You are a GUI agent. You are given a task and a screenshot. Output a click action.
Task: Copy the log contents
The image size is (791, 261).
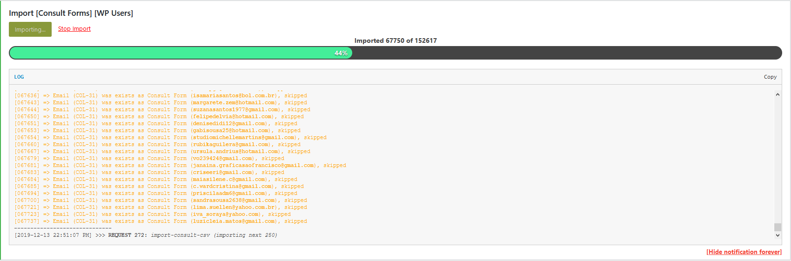click(770, 77)
